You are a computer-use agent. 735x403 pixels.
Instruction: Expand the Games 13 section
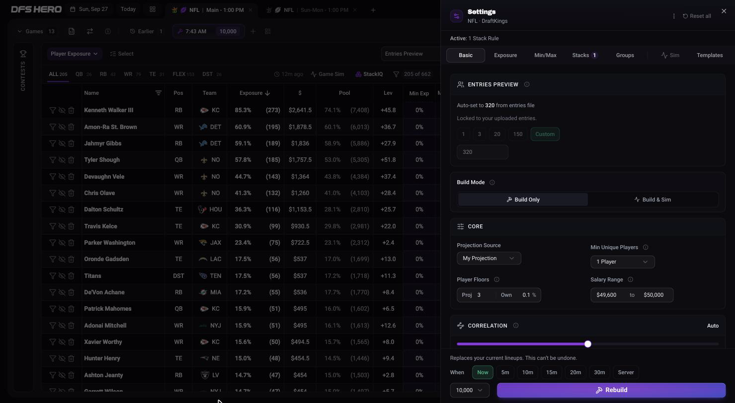click(x=36, y=31)
